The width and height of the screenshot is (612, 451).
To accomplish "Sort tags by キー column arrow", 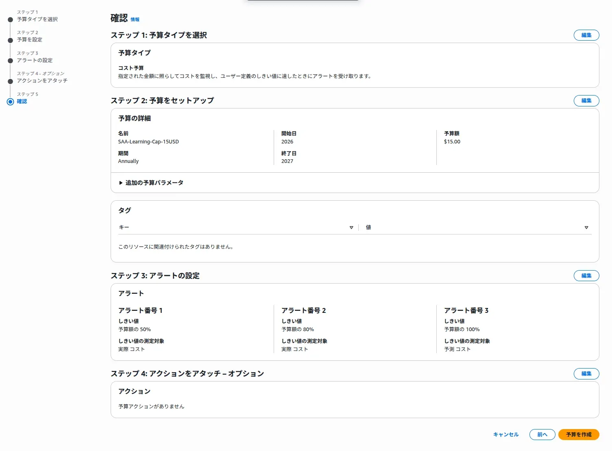I will [x=351, y=228].
